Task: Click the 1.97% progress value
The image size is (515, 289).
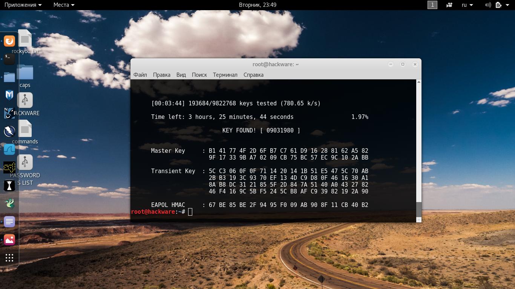Action: tap(360, 117)
